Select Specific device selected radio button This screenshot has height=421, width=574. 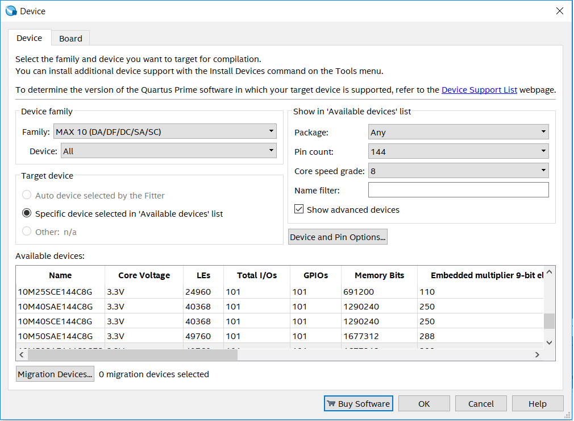[x=27, y=213]
